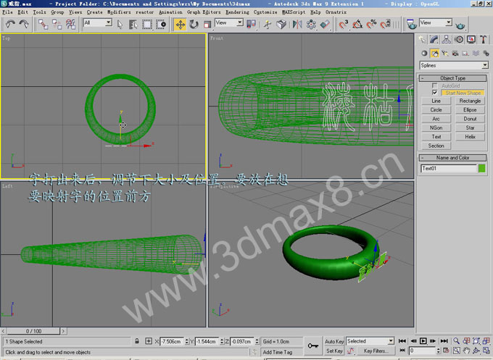Toggle Spinner Snap icon
The width and height of the screenshot is (493, 360).
point(385,24)
